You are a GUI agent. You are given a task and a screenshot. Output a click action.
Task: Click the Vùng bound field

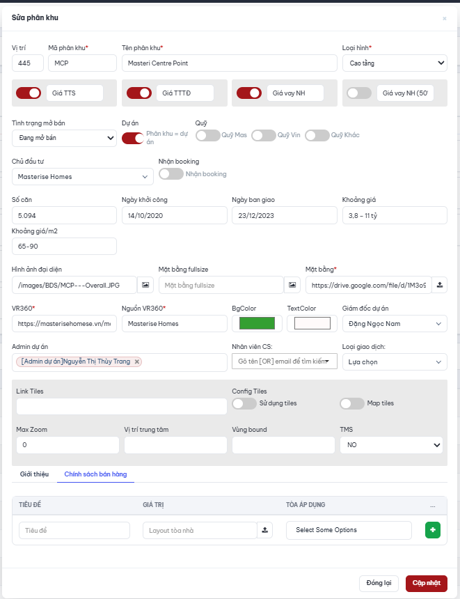pos(283,445)
